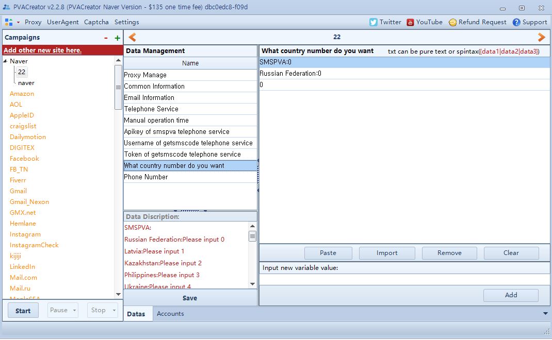This screenshot has height=340, width=552.
Task: Select the Telephone Service row
Action: (190, 109)
